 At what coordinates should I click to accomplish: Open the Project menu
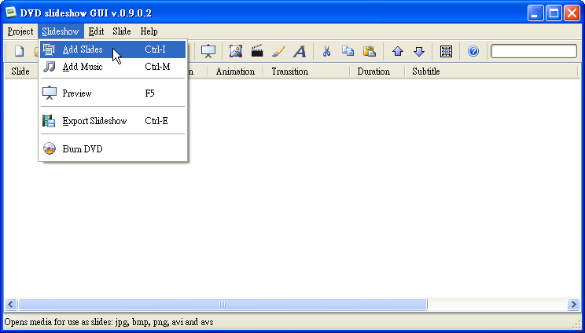click(x=20, y=31)
